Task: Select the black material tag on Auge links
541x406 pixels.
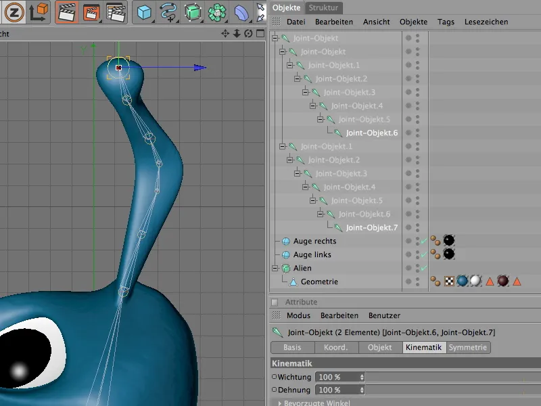Action: pos(449,254)
